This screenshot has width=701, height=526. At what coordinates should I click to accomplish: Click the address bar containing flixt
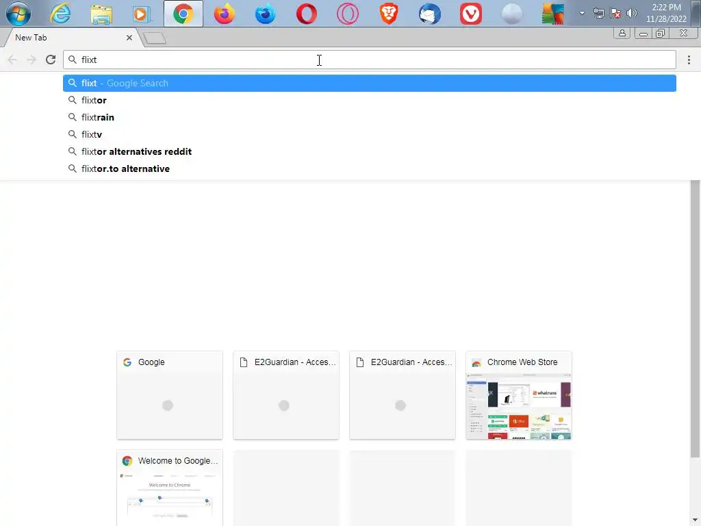[x=369, y=60]
